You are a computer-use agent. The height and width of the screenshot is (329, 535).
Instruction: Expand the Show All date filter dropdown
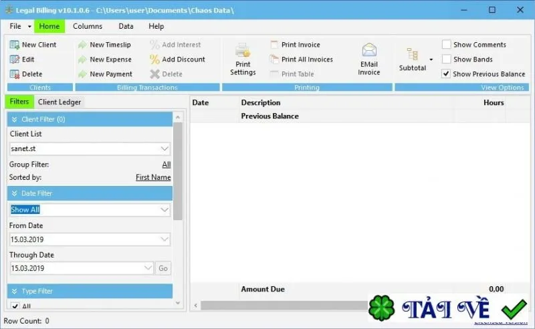(x=164, y=209)
